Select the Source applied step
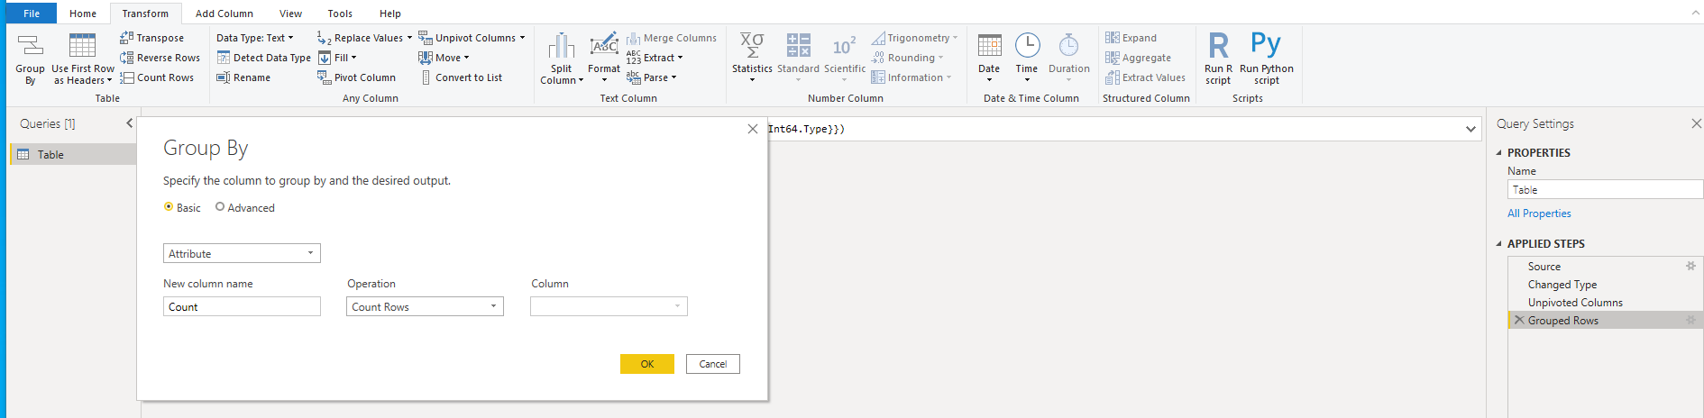 coord(1544,267)
